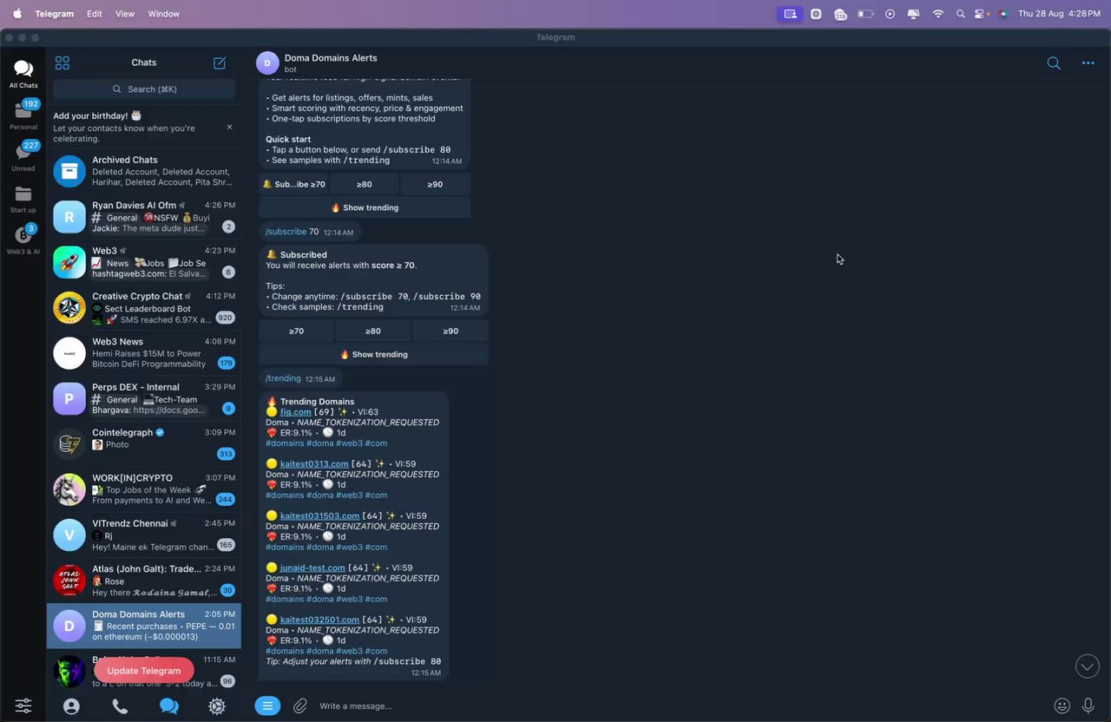Open the Web3 channel chat
The width and height of the screenshot is (1111, 722).
[x=144, y=262]
